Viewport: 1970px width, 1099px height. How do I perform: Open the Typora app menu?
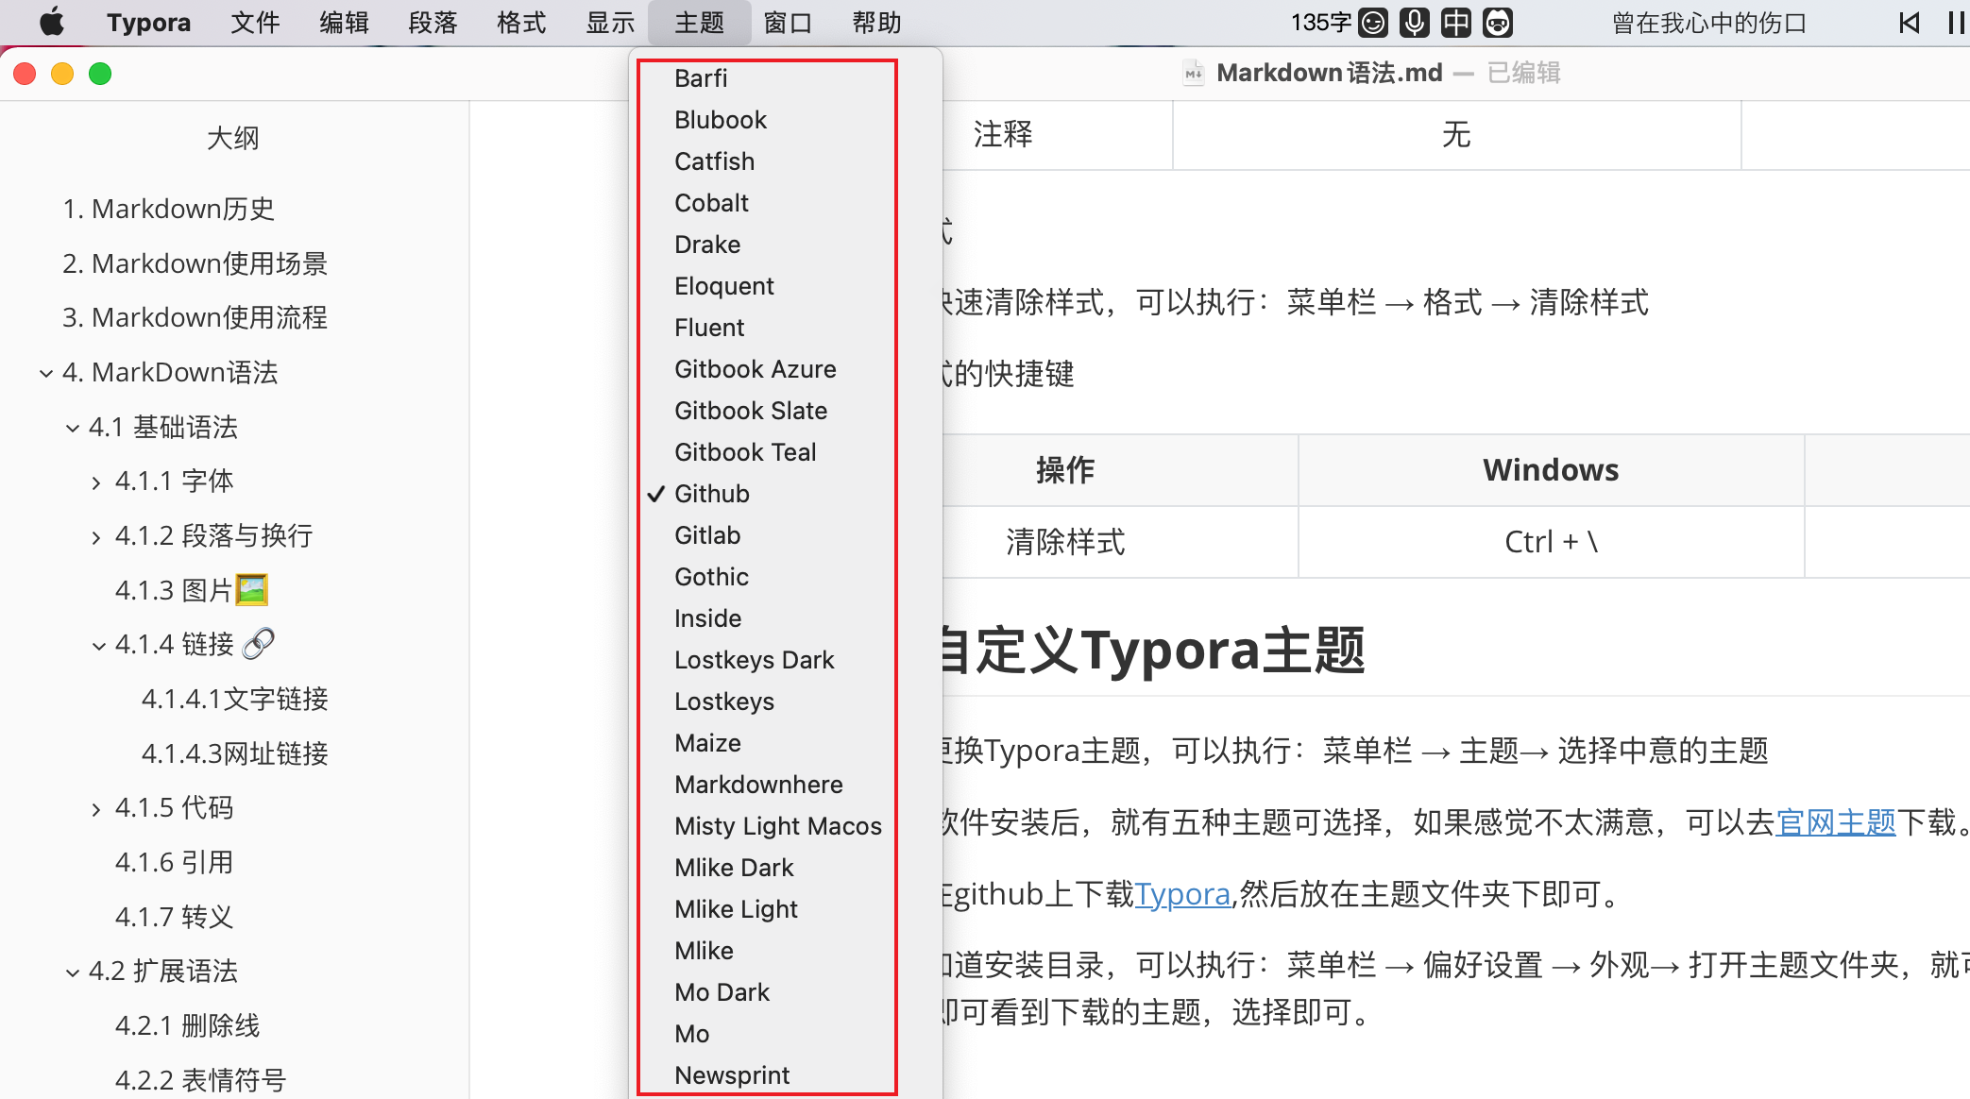click(x=148, y=22)
